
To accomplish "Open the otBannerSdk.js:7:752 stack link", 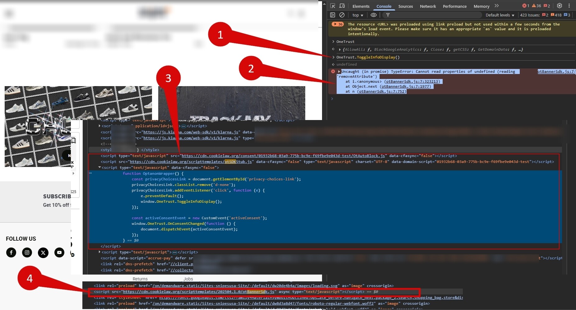I will click(382, 91).
